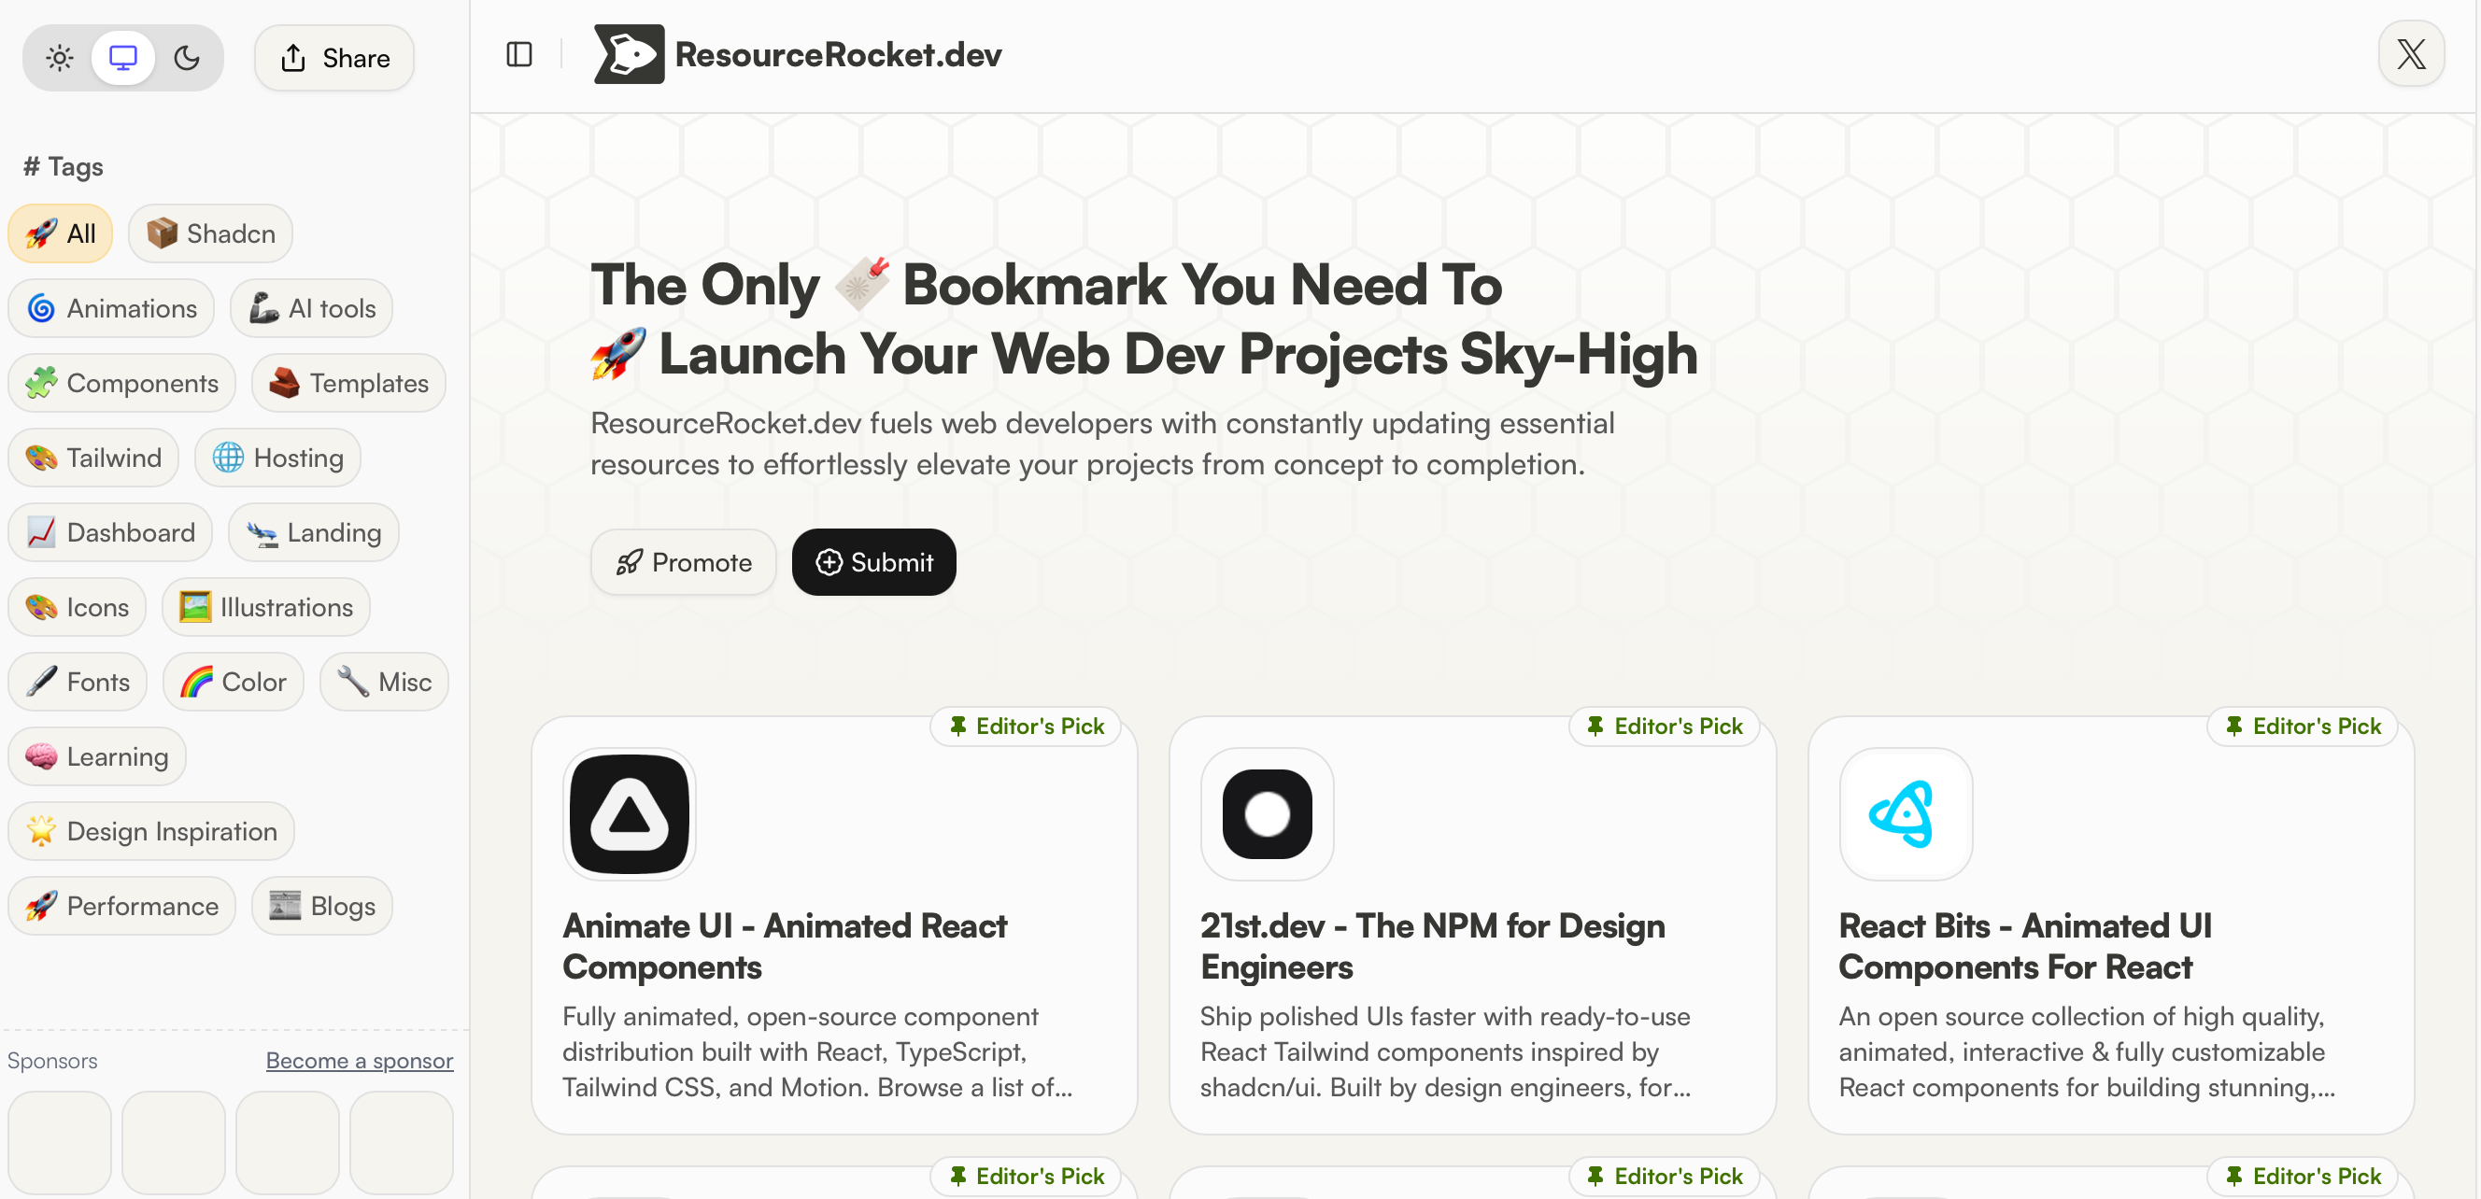
Task: Click the React Bits card description text
Action: pyautogui.click(x=2087, y=1051)
